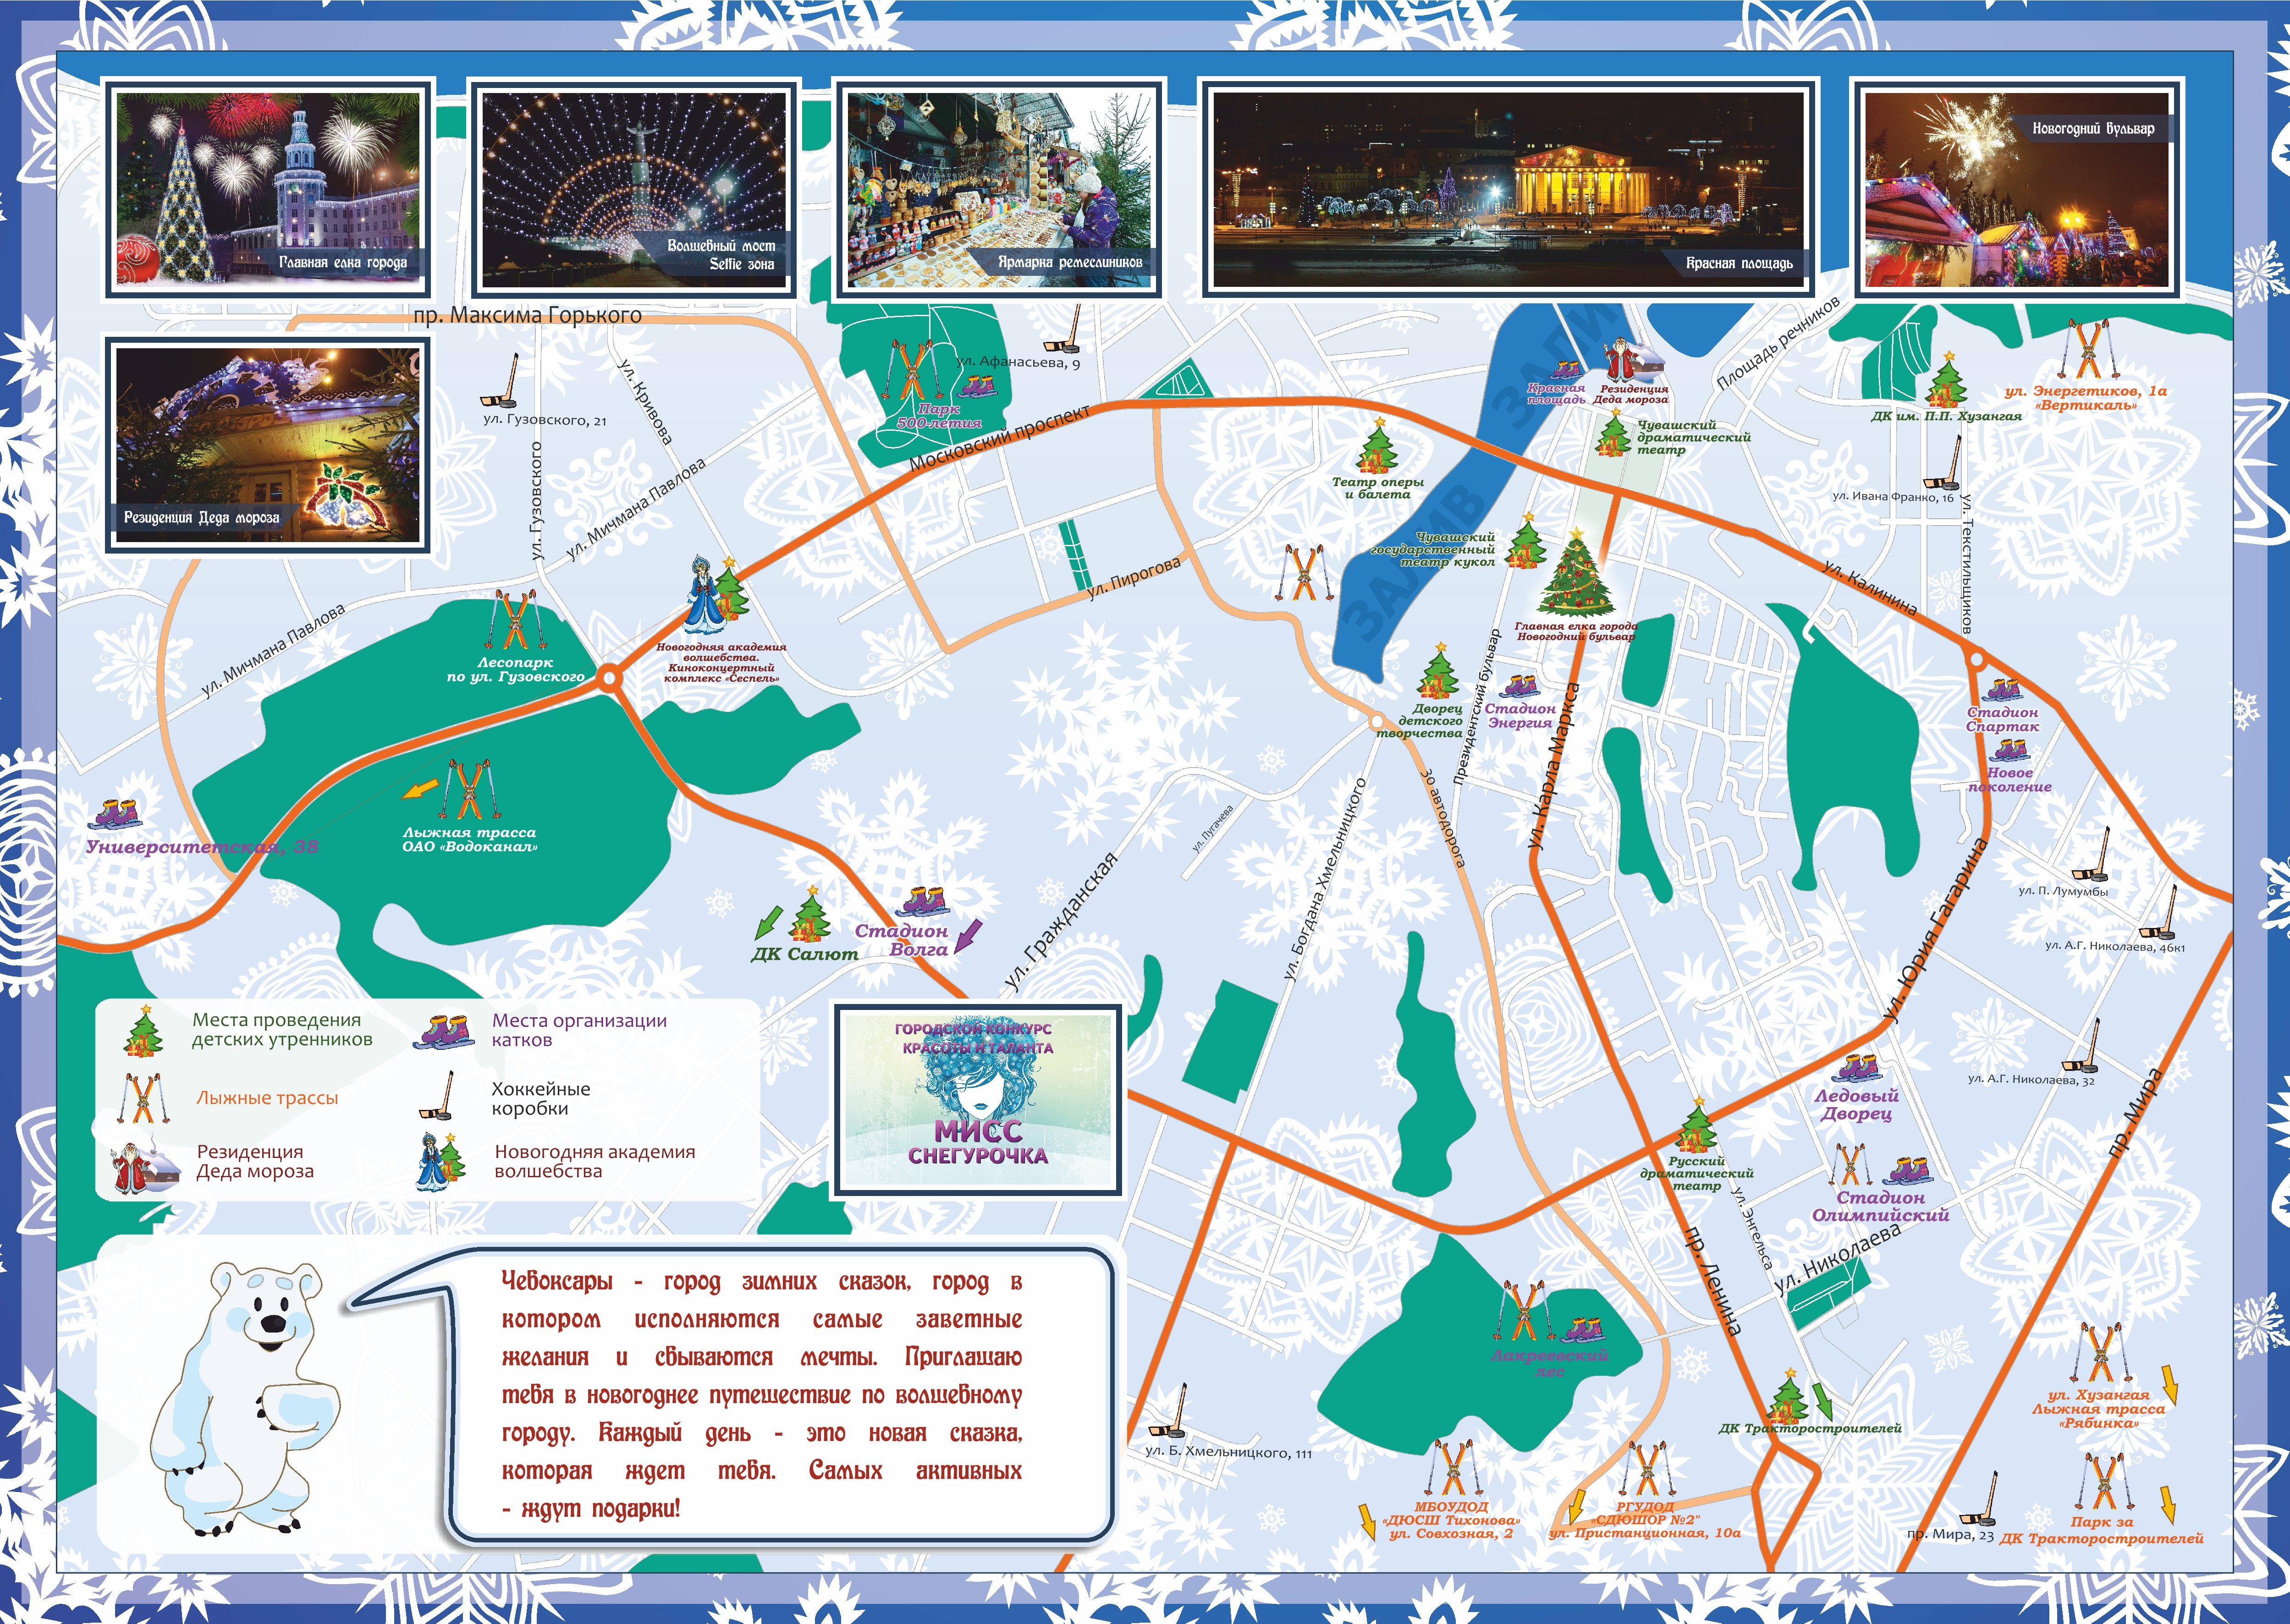Open the Резиденция Деда мороза photo
Screen dimensions: 2290x1624
click(x=269, y=445)
